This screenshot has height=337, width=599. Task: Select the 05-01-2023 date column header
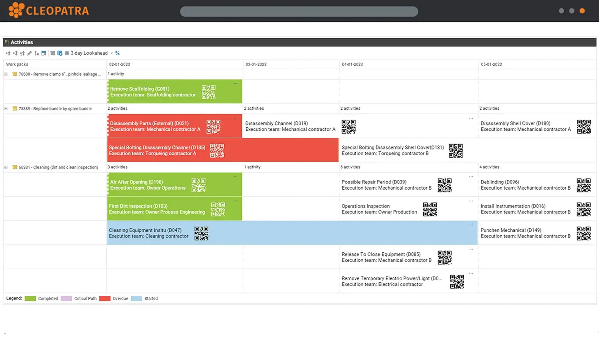click(x=537, y=64)
